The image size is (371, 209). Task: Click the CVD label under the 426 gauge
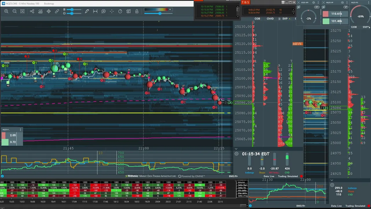coord(287,172)
